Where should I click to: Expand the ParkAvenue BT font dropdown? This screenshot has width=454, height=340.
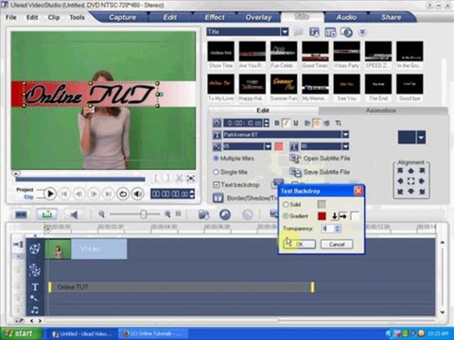tap(345, 135)
